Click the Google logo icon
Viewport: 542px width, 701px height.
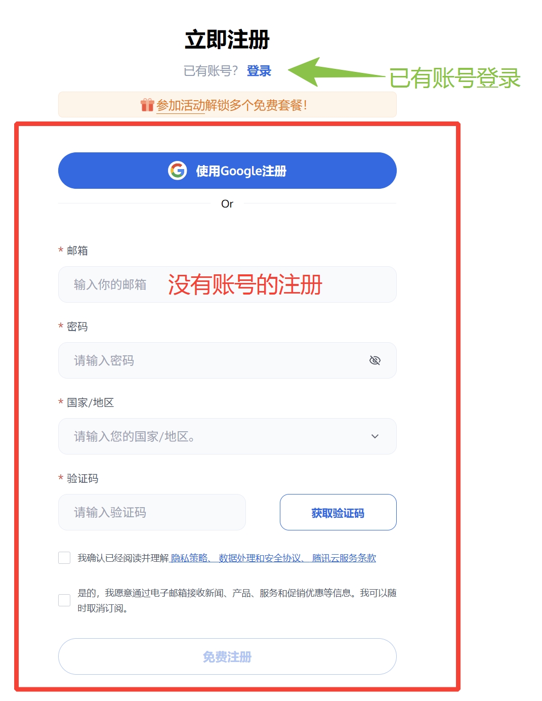(x=178, y=171)
